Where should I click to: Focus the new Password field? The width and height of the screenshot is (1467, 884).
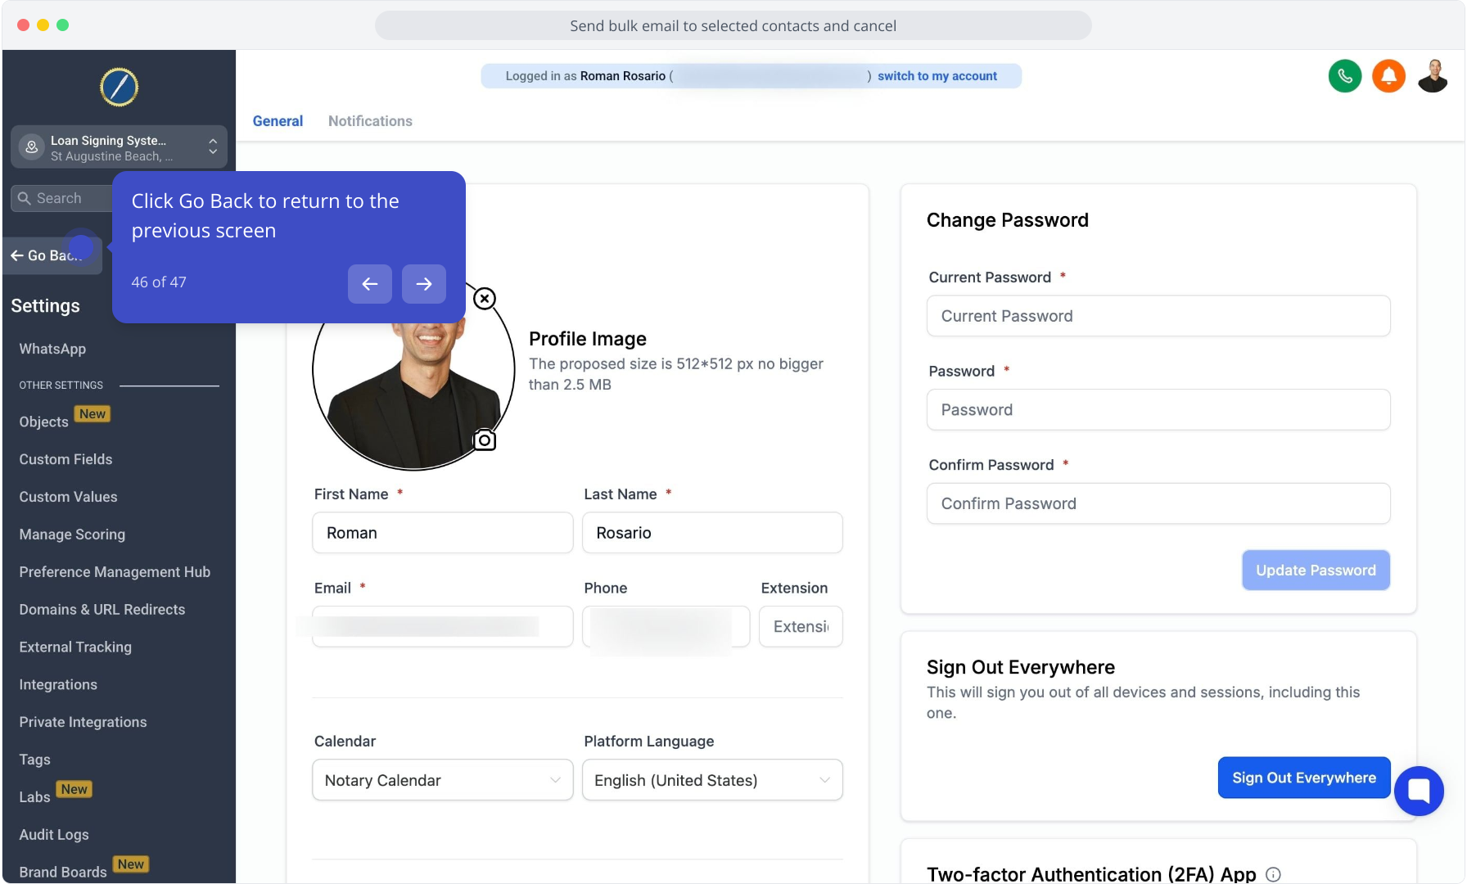click(x=1158, y=410)
